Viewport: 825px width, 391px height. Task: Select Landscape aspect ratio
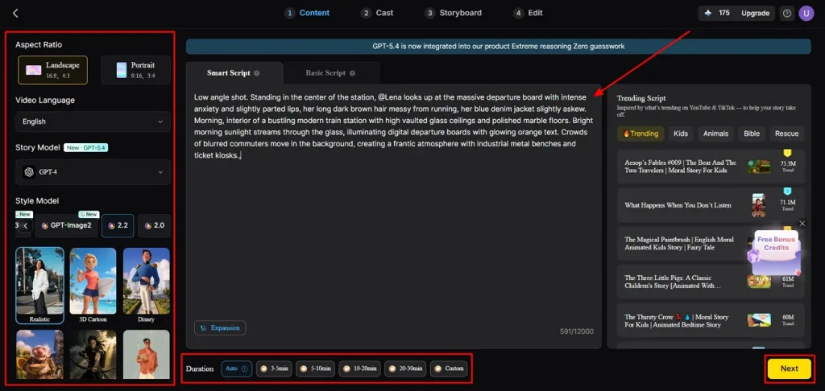52,70
